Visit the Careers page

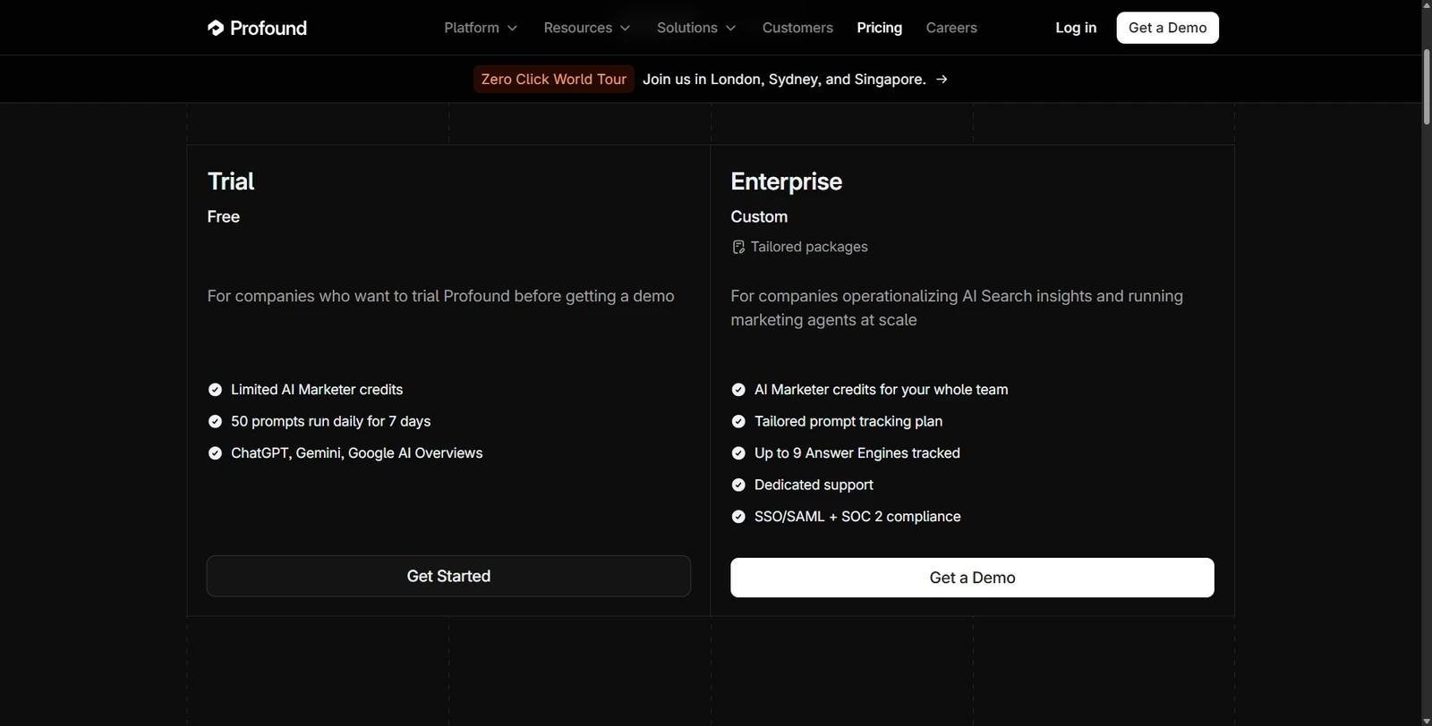pyautogui.click(x=951, y=28)
